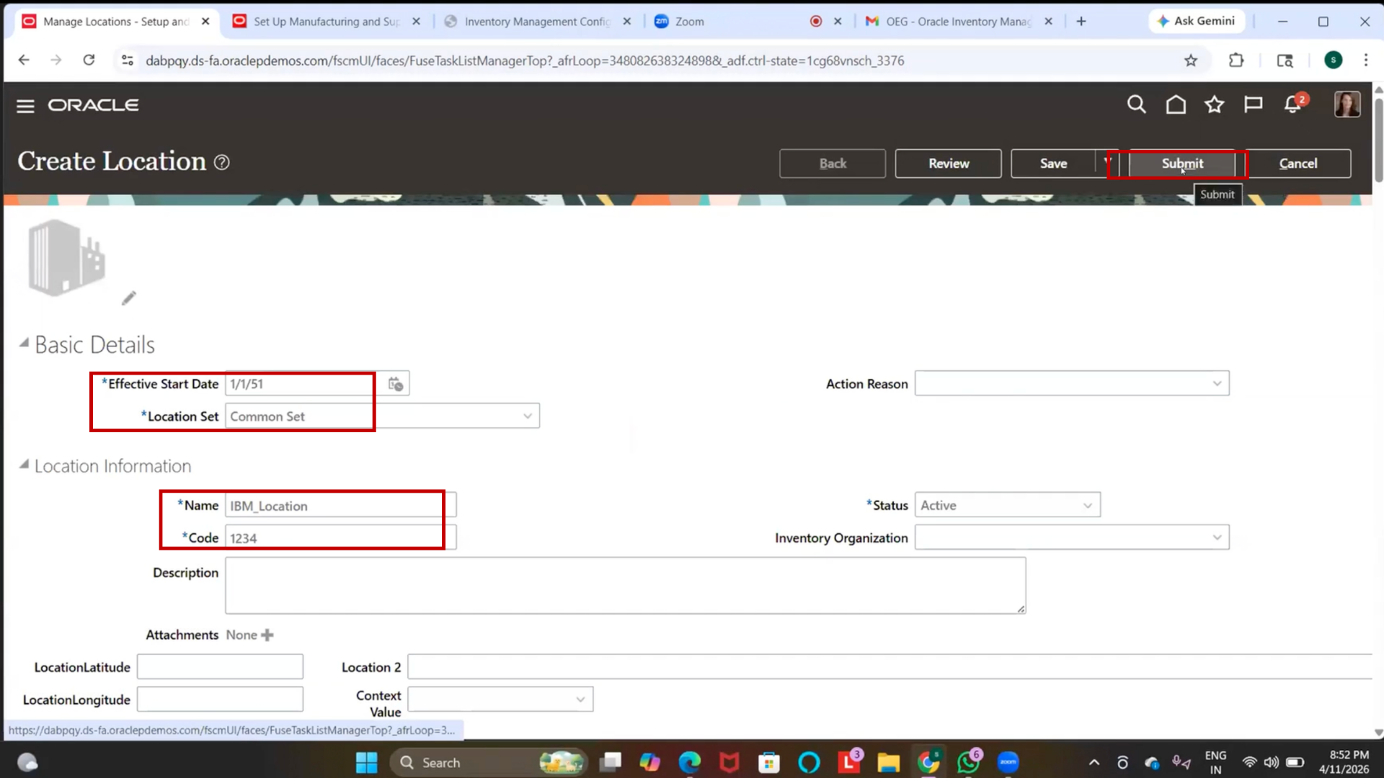The width and height of the screenshot is (1384, 778).
Task: Open File Explorer from the taskbar
Action: tap(888, 762)
